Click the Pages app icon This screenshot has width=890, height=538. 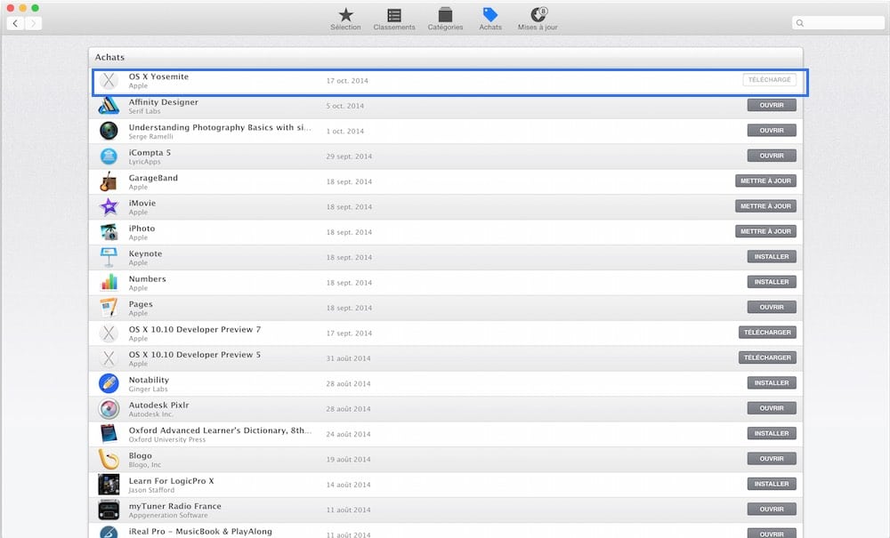[x=109, y=308]
